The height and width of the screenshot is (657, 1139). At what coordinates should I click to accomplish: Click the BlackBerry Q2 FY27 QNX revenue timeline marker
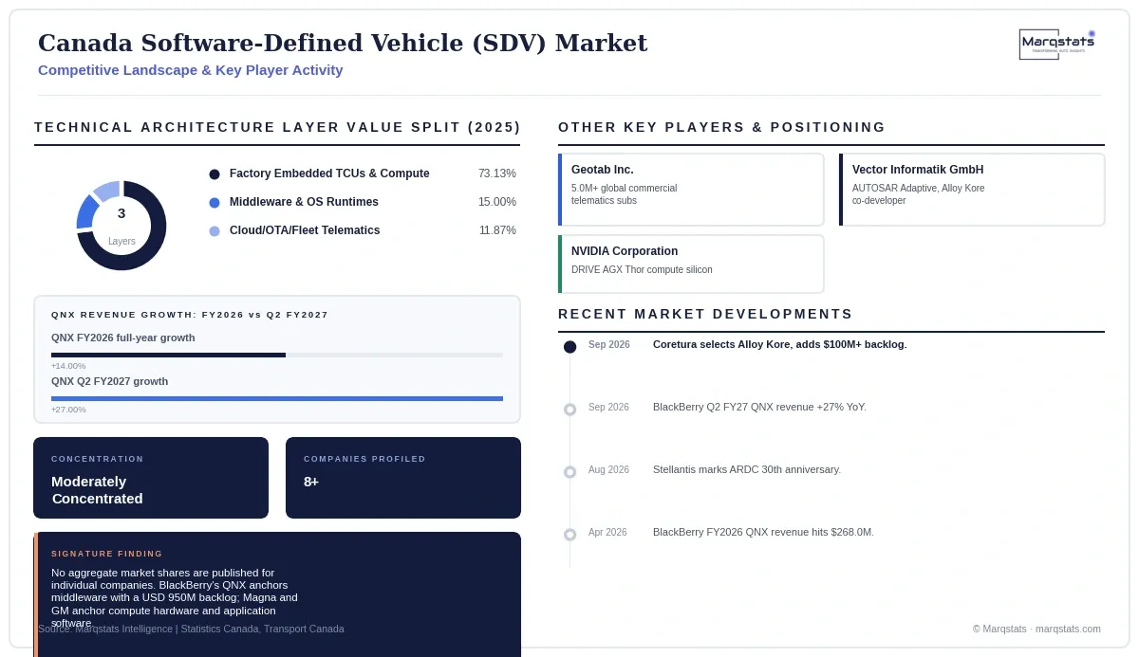(569, 410)
